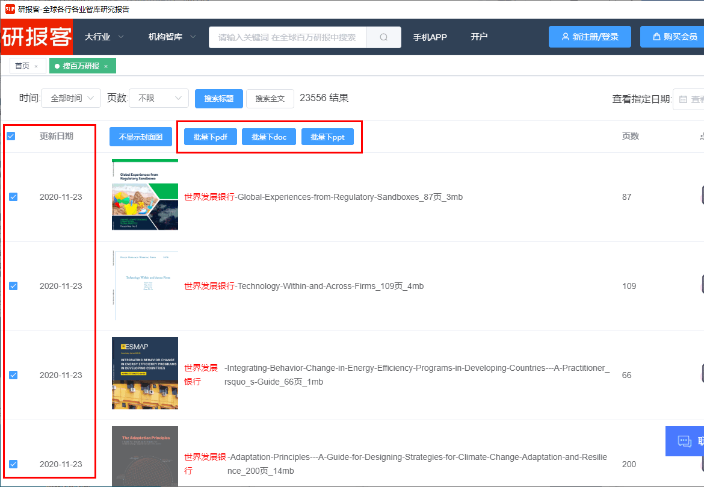
Task: Expand the 机构智库 dropdown menu
Action: point(172,37)
